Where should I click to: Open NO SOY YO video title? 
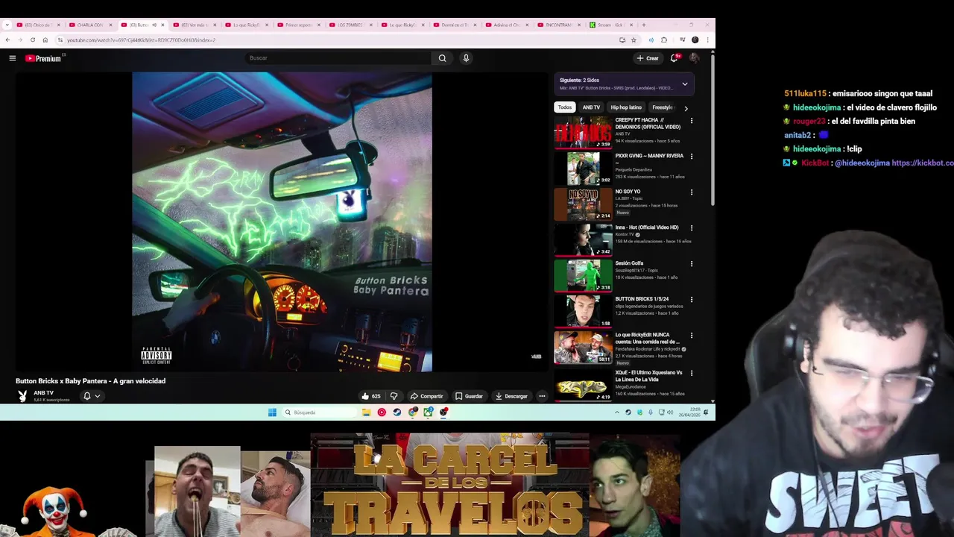click(628, 192)
